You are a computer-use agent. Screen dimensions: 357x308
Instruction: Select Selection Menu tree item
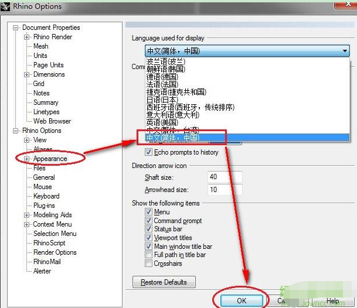coord(55,234)
